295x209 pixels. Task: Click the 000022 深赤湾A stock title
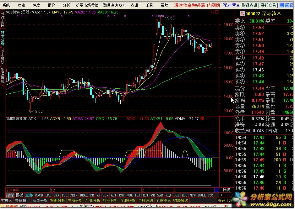pos(263,14)
